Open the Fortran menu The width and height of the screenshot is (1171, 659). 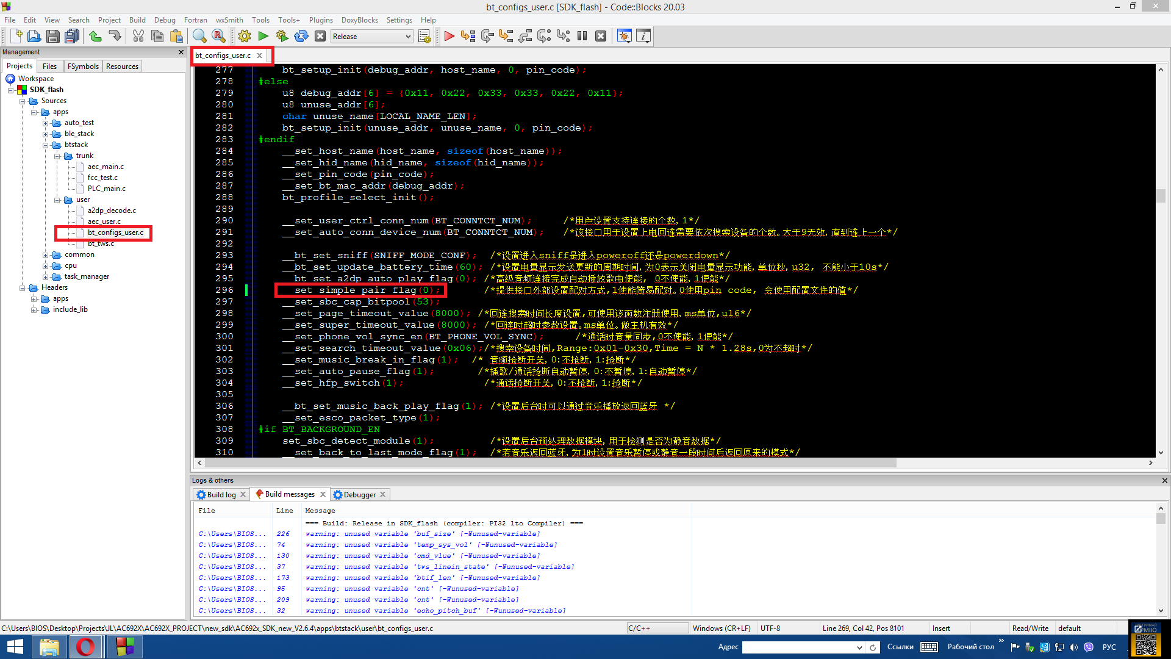click(195, 20)
